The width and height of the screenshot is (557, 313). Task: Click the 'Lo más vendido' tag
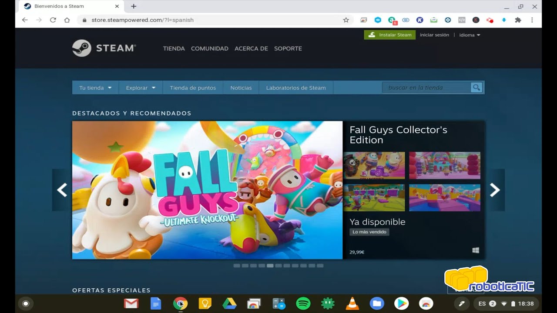tap(369, 232)
